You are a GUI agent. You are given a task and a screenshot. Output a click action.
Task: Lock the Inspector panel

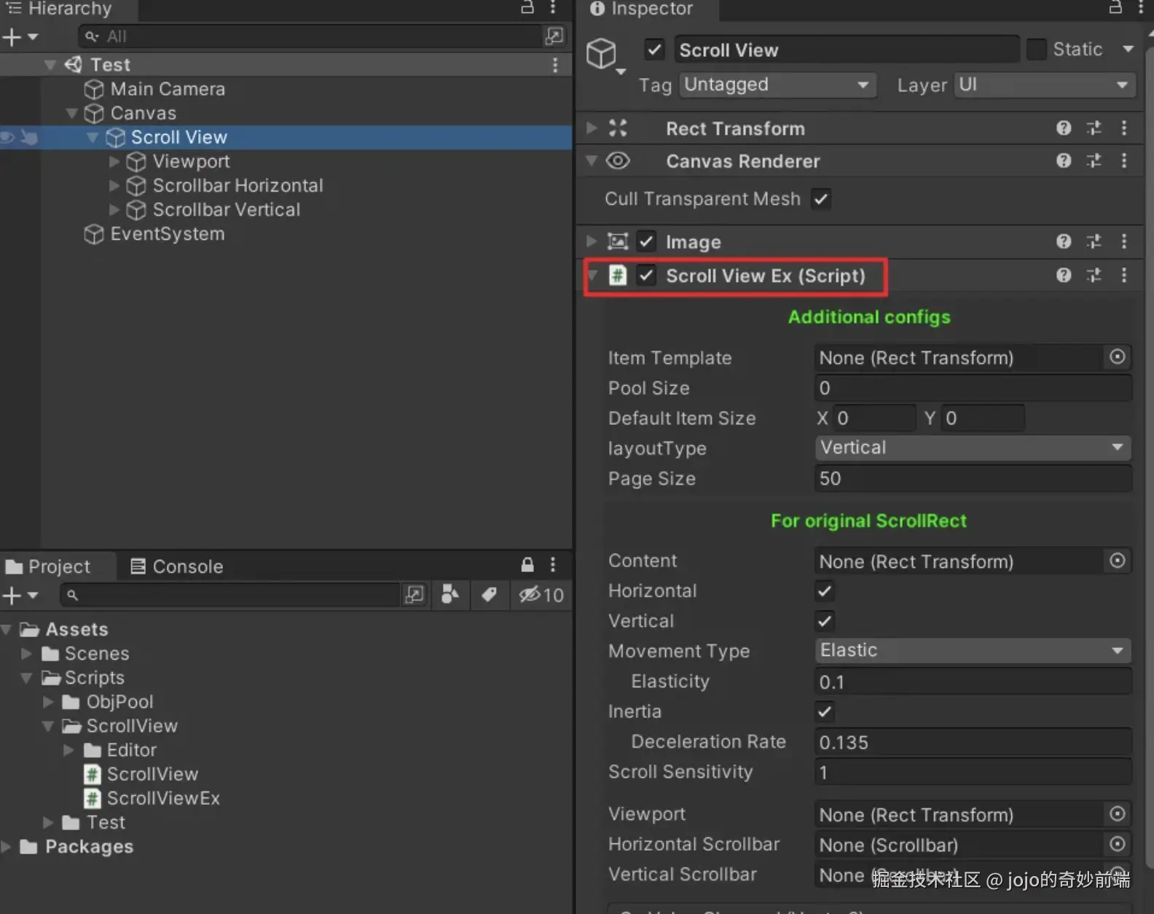(x=1115, y=7)
